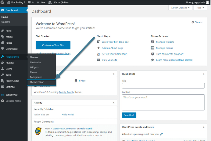
Task: Select Background in Appearance submenu
Action: coord(36,77)
